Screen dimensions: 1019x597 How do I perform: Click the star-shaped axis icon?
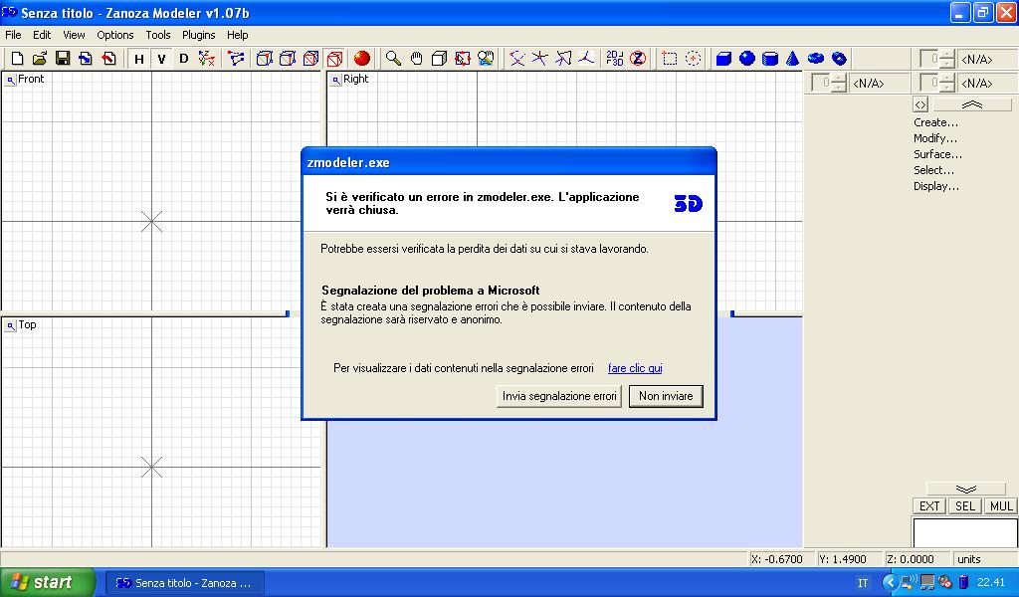[x=540, y=59]
